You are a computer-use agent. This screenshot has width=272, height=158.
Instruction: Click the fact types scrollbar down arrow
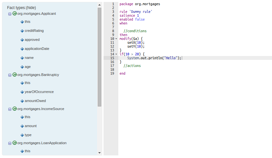(x=99, y=153)
